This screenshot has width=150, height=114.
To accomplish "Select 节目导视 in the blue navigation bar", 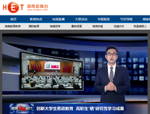I will pos(126,19).
